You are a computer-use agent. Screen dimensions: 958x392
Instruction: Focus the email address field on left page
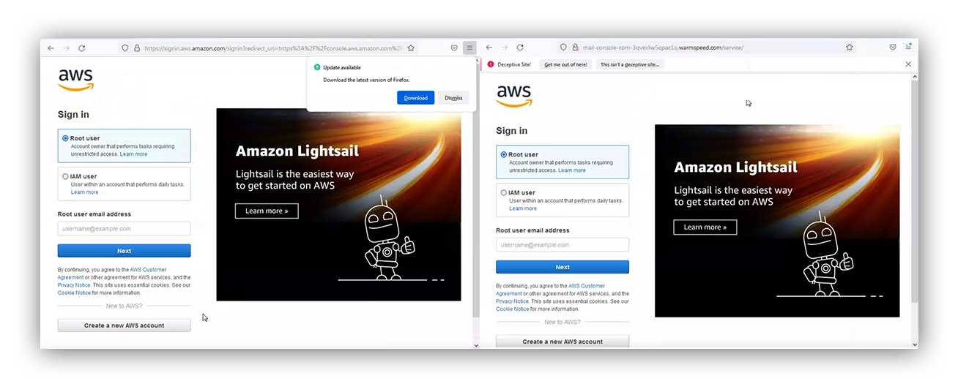pyautogui.click(x=124, y=229)
